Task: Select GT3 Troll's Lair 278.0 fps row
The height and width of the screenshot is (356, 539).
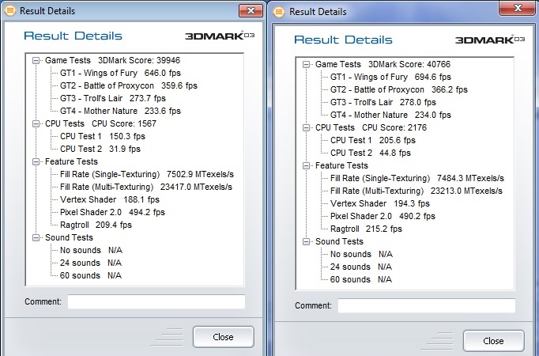Action: pyautogui.click(x=383, y=103)
